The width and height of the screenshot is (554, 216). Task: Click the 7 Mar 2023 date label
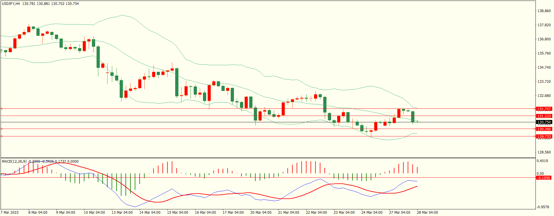[10, 213]
